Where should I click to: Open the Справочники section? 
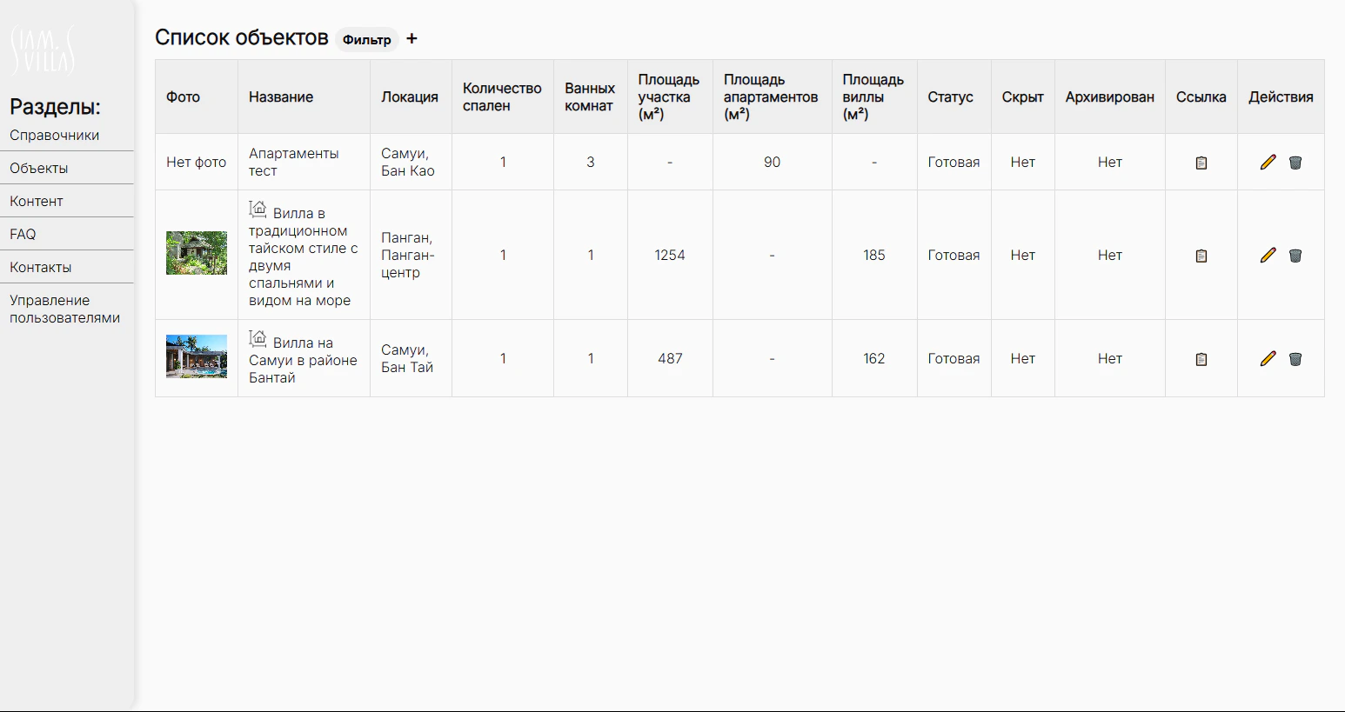tap(55, 136)
